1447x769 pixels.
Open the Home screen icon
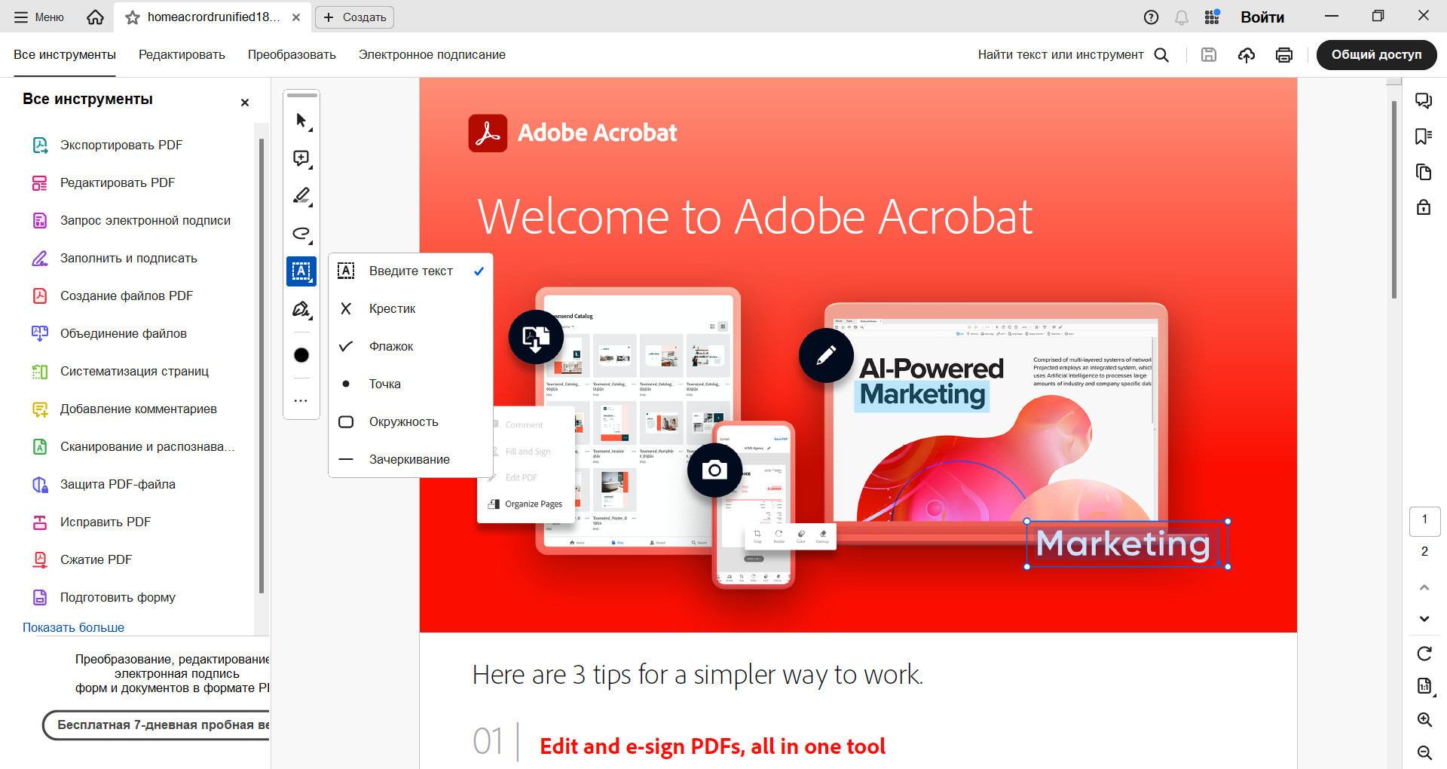point(95,17)
